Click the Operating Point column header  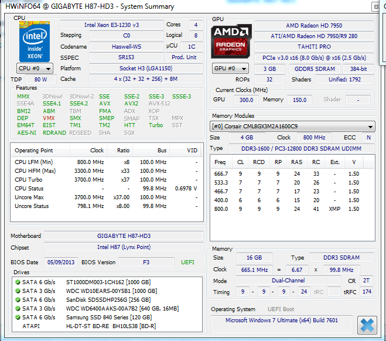click(40, 151)
